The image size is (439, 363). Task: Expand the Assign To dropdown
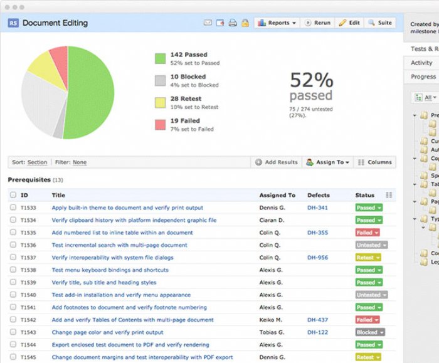pyautogui.click(x=328, y=162)
